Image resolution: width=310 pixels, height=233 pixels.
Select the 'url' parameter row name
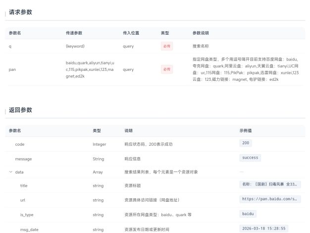click(x=23, y=200)
